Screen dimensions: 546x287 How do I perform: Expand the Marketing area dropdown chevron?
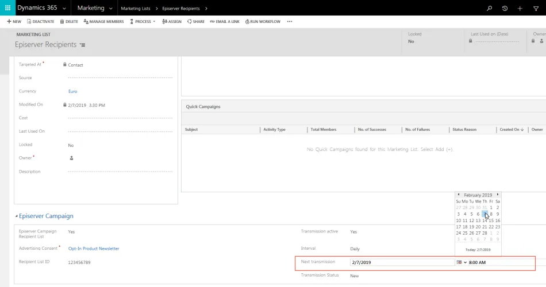tap(111, 9)
